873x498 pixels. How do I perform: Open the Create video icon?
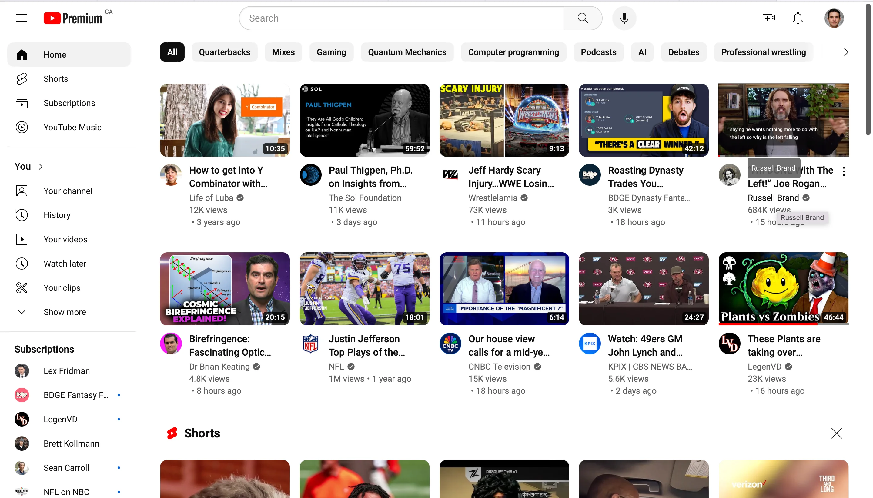click(768, 18)
